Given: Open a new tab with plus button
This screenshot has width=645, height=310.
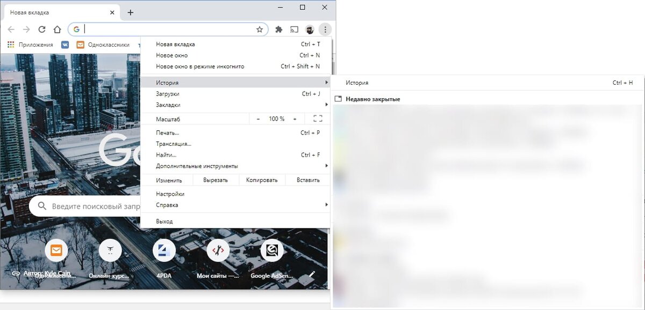Looking at the screenshot, I should point(131,12).
